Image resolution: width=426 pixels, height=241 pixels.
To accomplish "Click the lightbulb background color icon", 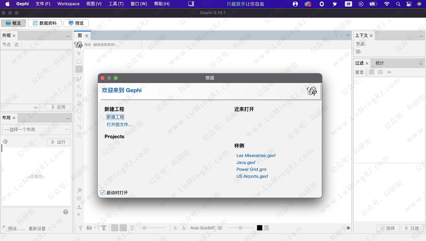I will click(80, 228).
